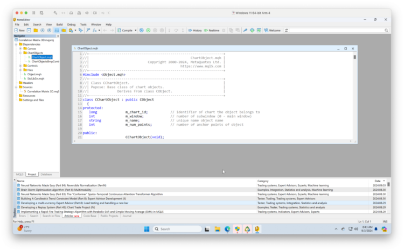
Task: Sort articles by the Date column header
Action: pyautogui.click(x=378, y=181)
